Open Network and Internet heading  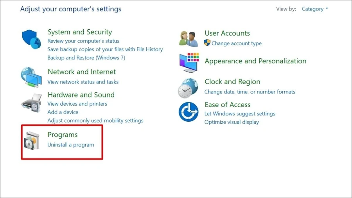coord(82,72)
